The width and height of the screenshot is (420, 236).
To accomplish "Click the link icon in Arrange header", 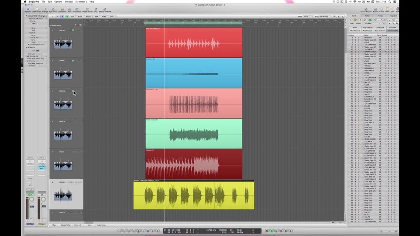I will (57, 17).
